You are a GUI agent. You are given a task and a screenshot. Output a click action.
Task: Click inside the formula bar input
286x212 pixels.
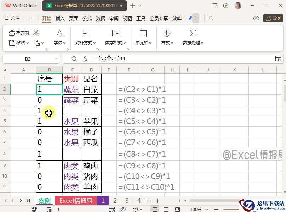click(182, 59)
